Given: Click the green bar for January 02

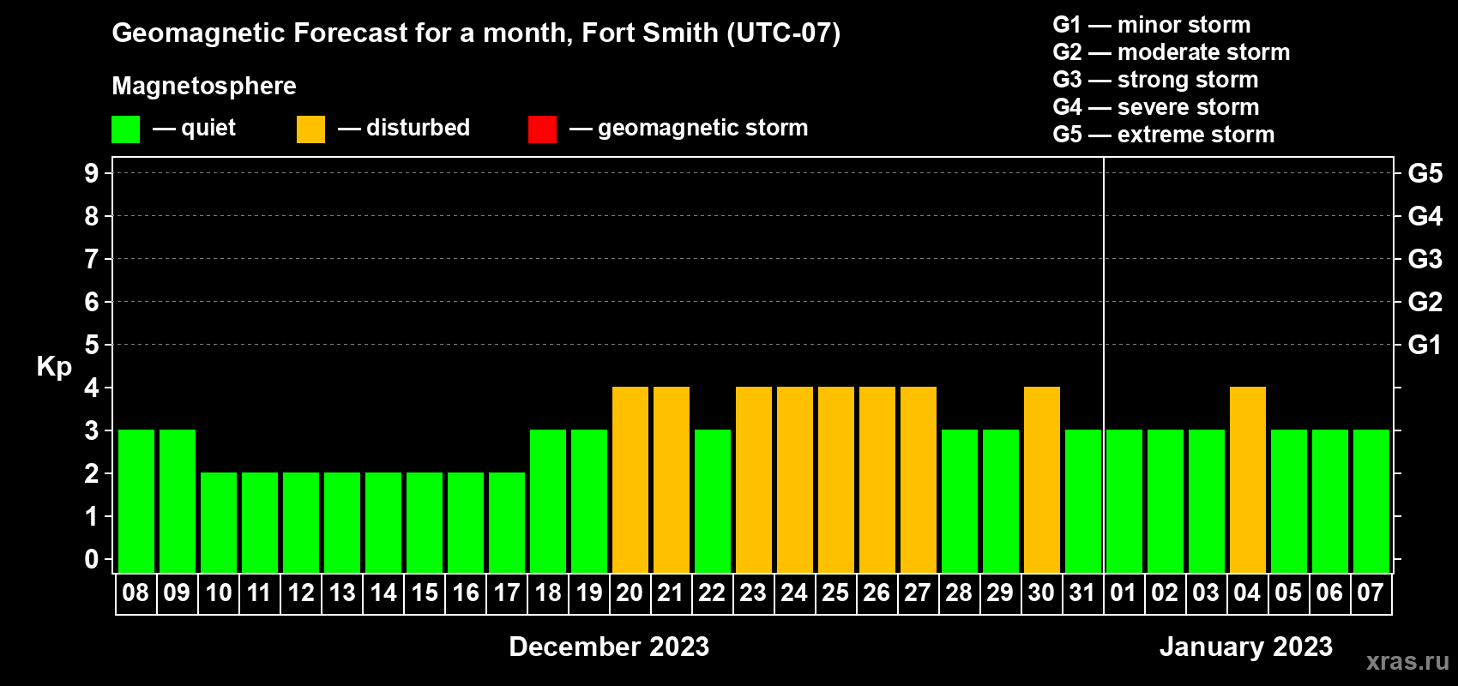Looking at the screenshot, I should coord(1166,501).
